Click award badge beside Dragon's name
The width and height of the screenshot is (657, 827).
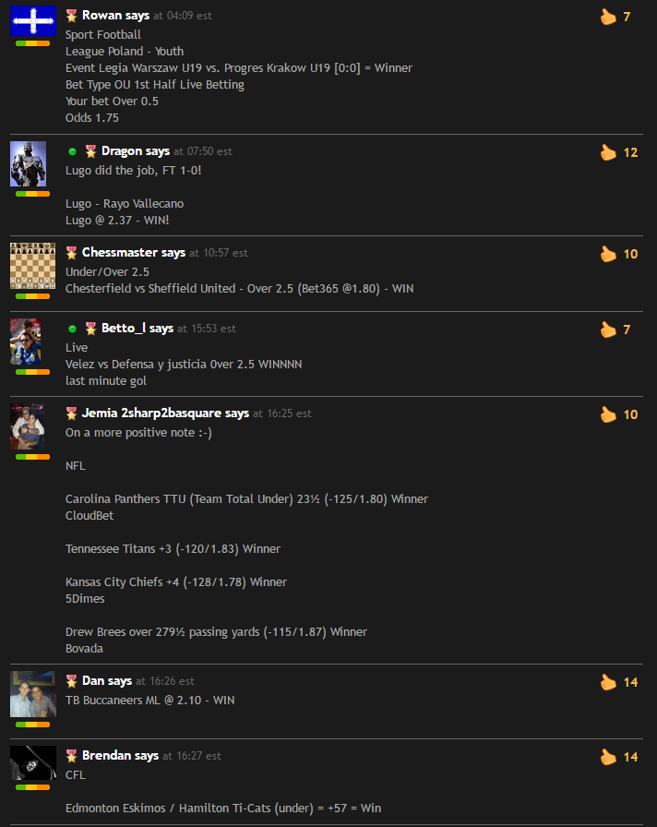[90, 151]
